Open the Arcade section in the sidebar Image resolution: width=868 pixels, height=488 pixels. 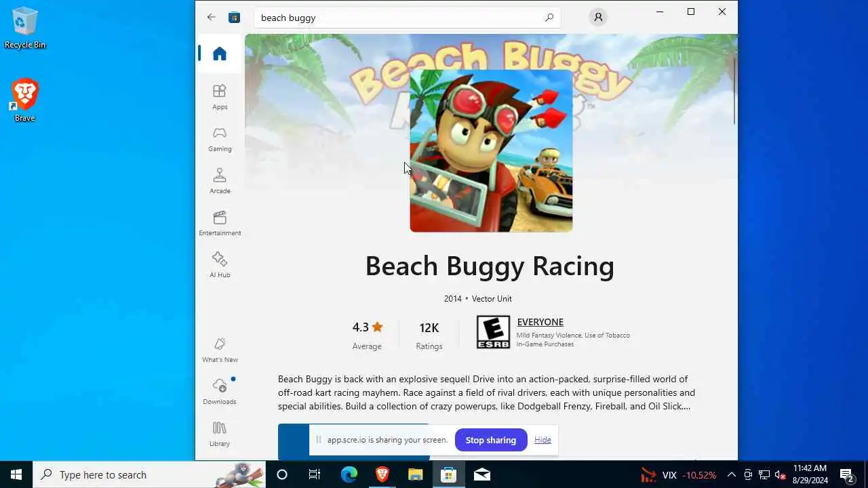220,181
